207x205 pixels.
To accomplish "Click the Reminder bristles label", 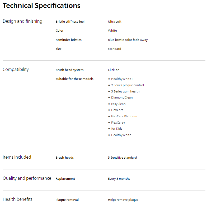I will (68, 40).
